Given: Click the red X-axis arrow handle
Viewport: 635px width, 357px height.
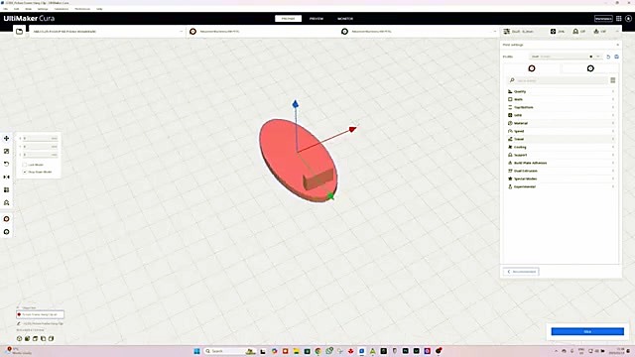Looking at the screenshot, I should pyautogui.click(x=353, y=129).
